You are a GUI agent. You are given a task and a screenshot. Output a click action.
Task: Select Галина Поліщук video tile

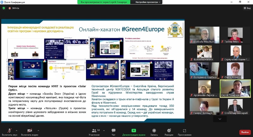(205, 107)
